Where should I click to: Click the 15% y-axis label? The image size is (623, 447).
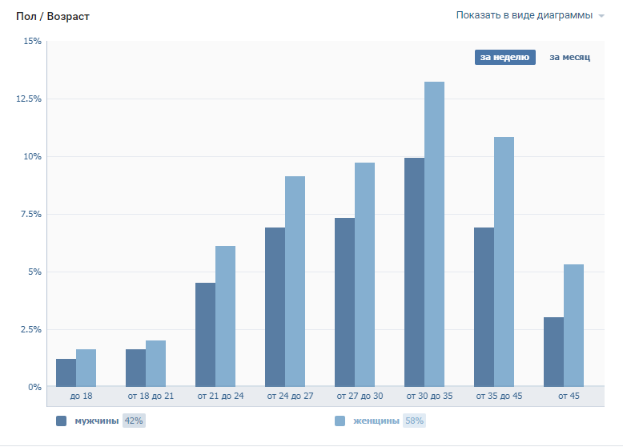(x=32, y=42)
